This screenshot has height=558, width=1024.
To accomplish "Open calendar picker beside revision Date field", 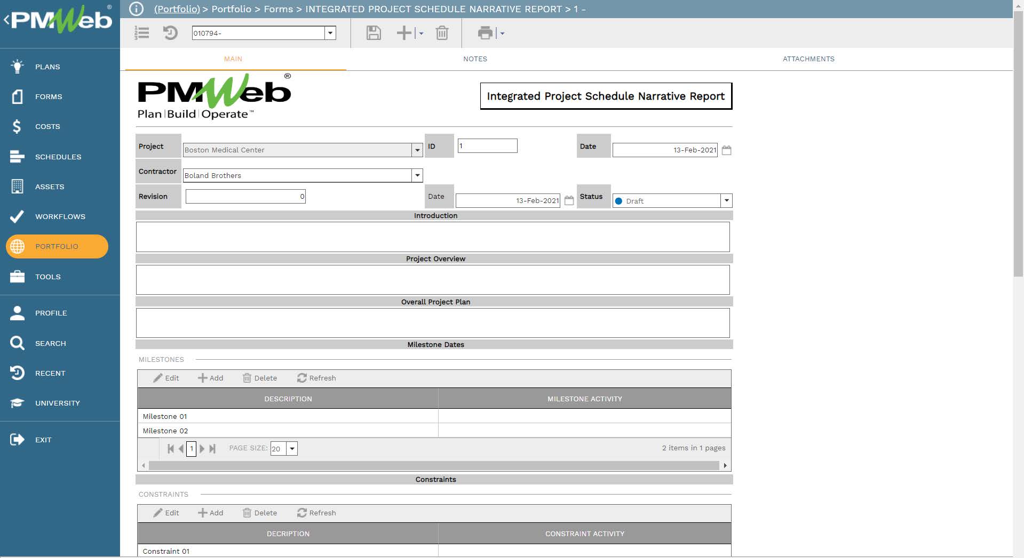I will coord(569,200).
